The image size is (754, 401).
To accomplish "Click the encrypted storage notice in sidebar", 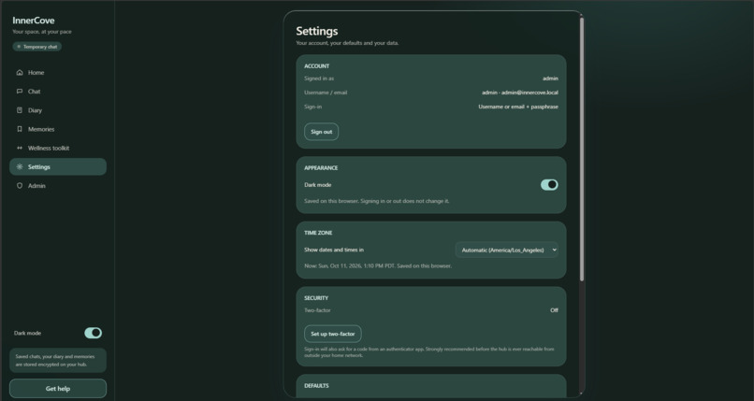I will [58, 360].
